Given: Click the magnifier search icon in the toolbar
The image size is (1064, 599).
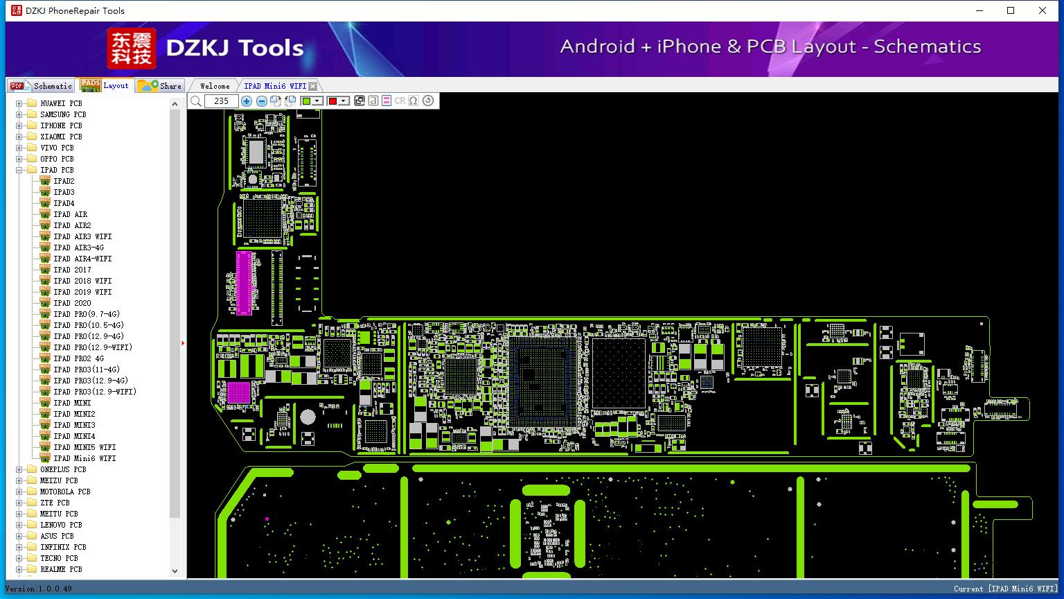Looking at the screenshot, I should coord(196,101).
